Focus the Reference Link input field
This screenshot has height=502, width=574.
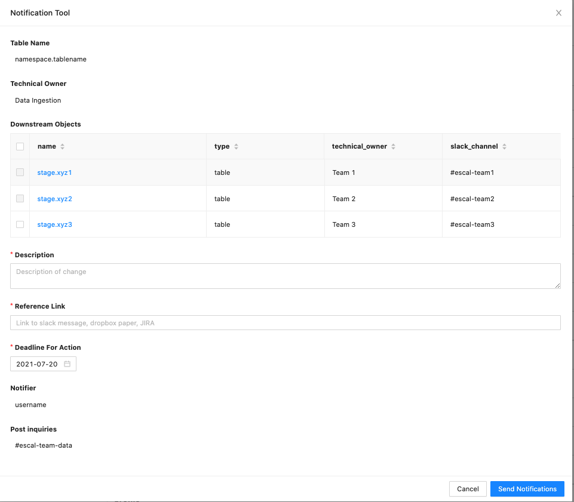(x=285, y=323)
